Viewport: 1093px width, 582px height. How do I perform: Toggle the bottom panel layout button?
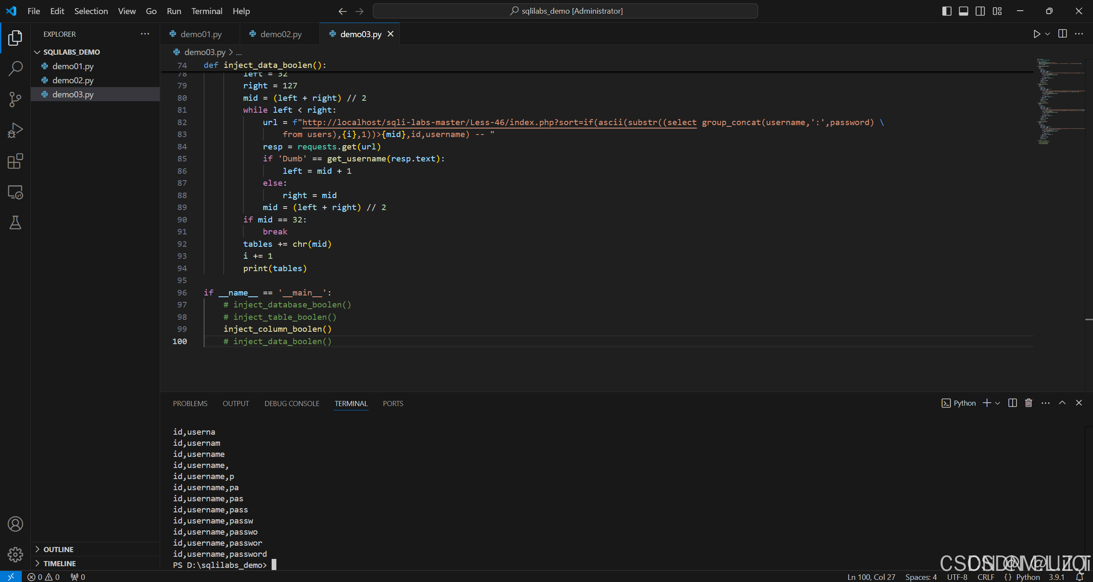tap(964, 11)
